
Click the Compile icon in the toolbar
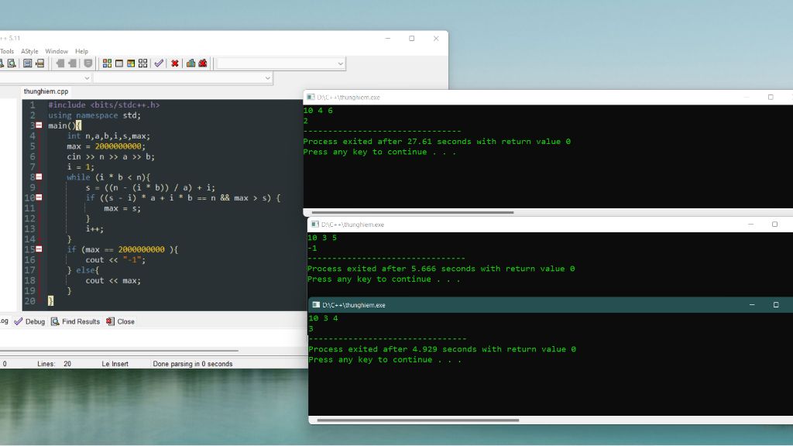pyautogui.click(x=107, y=63)
